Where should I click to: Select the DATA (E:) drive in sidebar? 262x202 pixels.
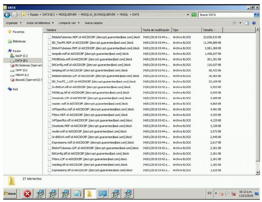(x=19, y=60)
